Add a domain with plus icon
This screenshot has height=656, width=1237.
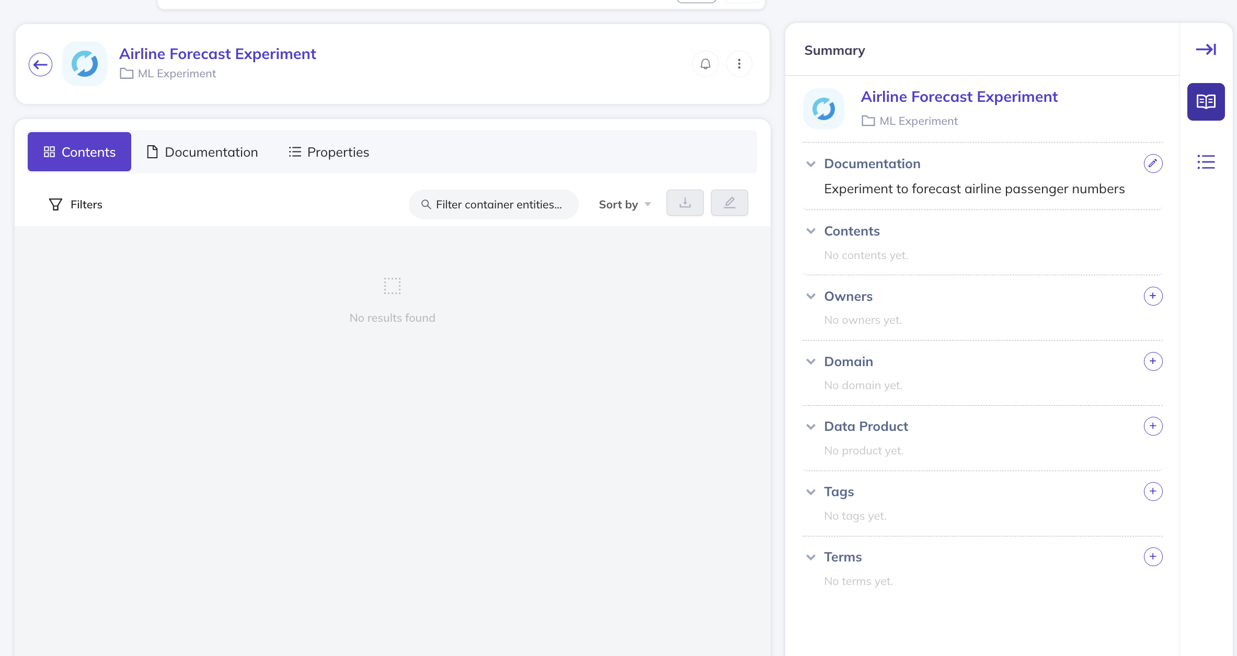point(1153,361)
